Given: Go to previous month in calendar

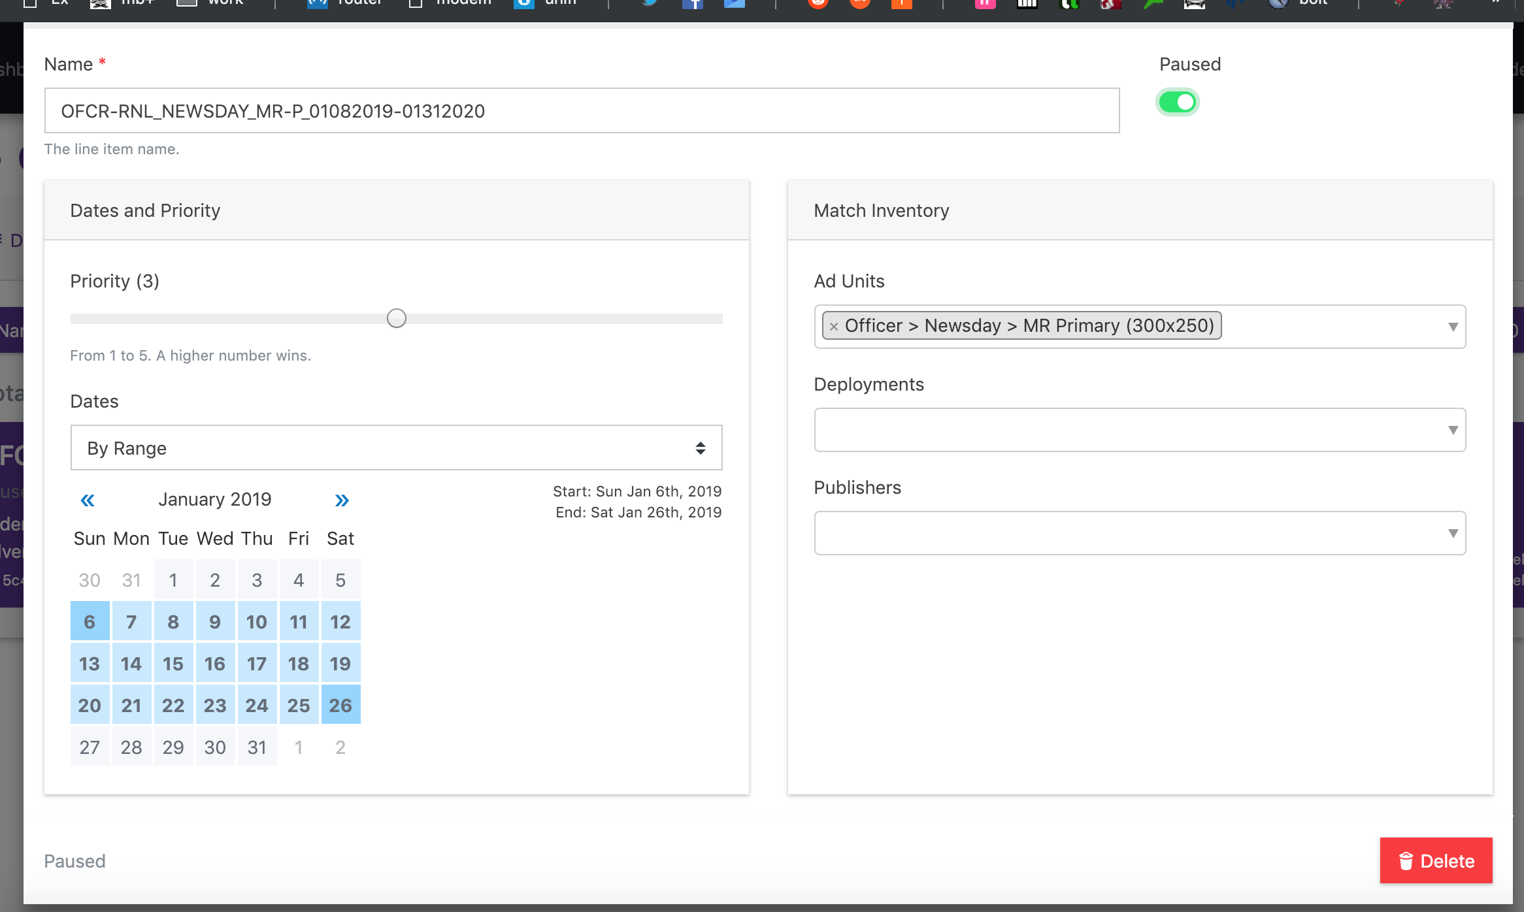Looking at the screenshot, I should point(88,500).
